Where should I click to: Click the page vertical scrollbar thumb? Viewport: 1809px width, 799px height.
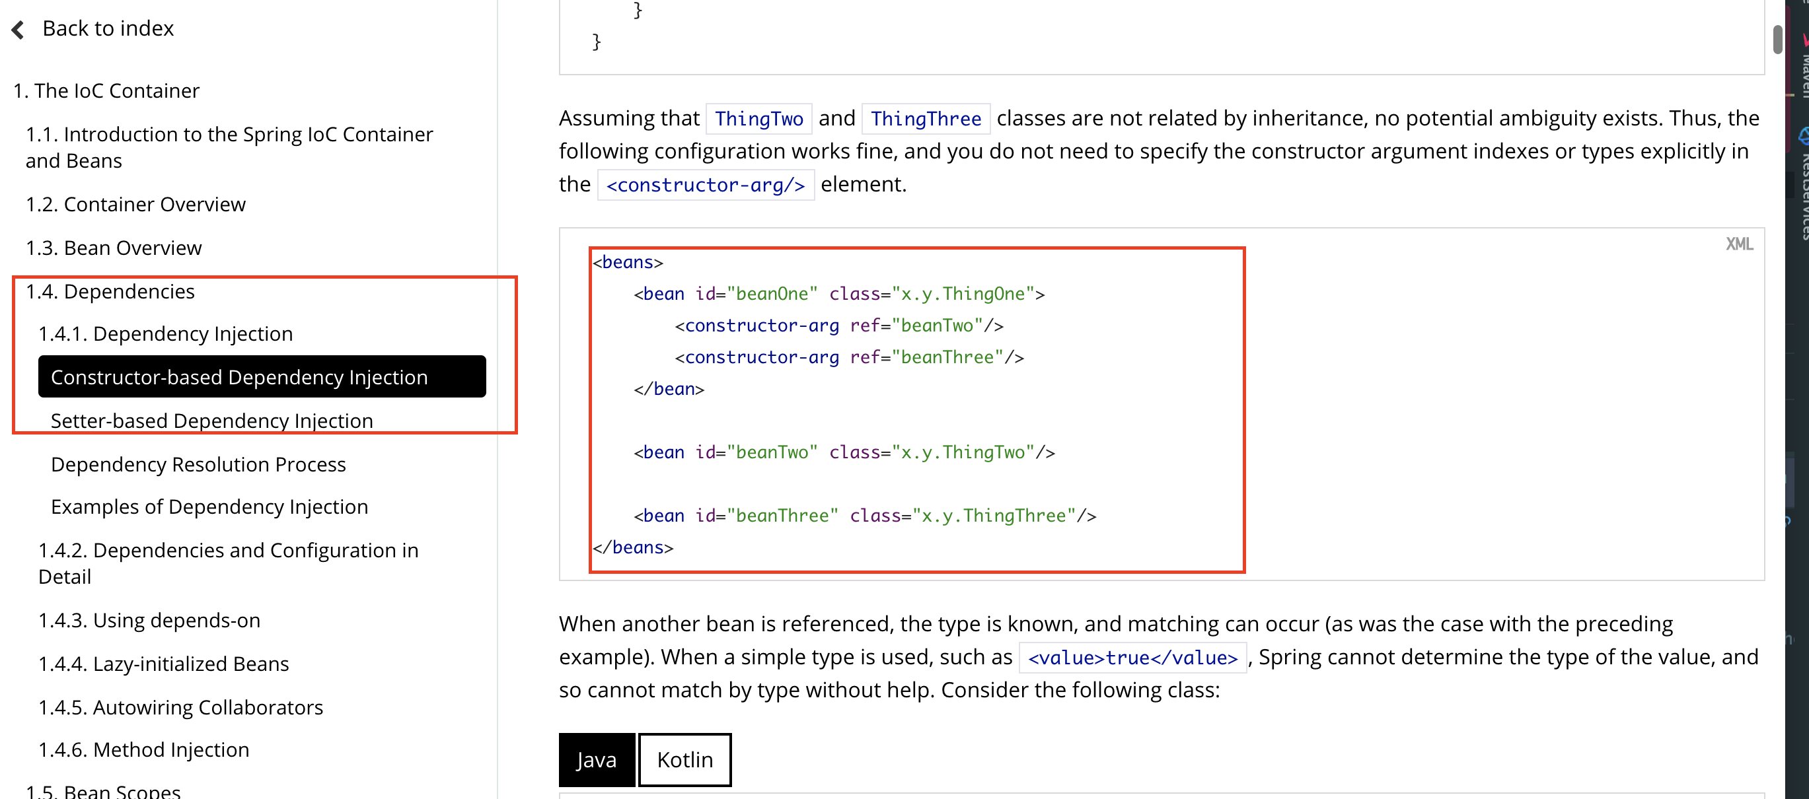1777,40
